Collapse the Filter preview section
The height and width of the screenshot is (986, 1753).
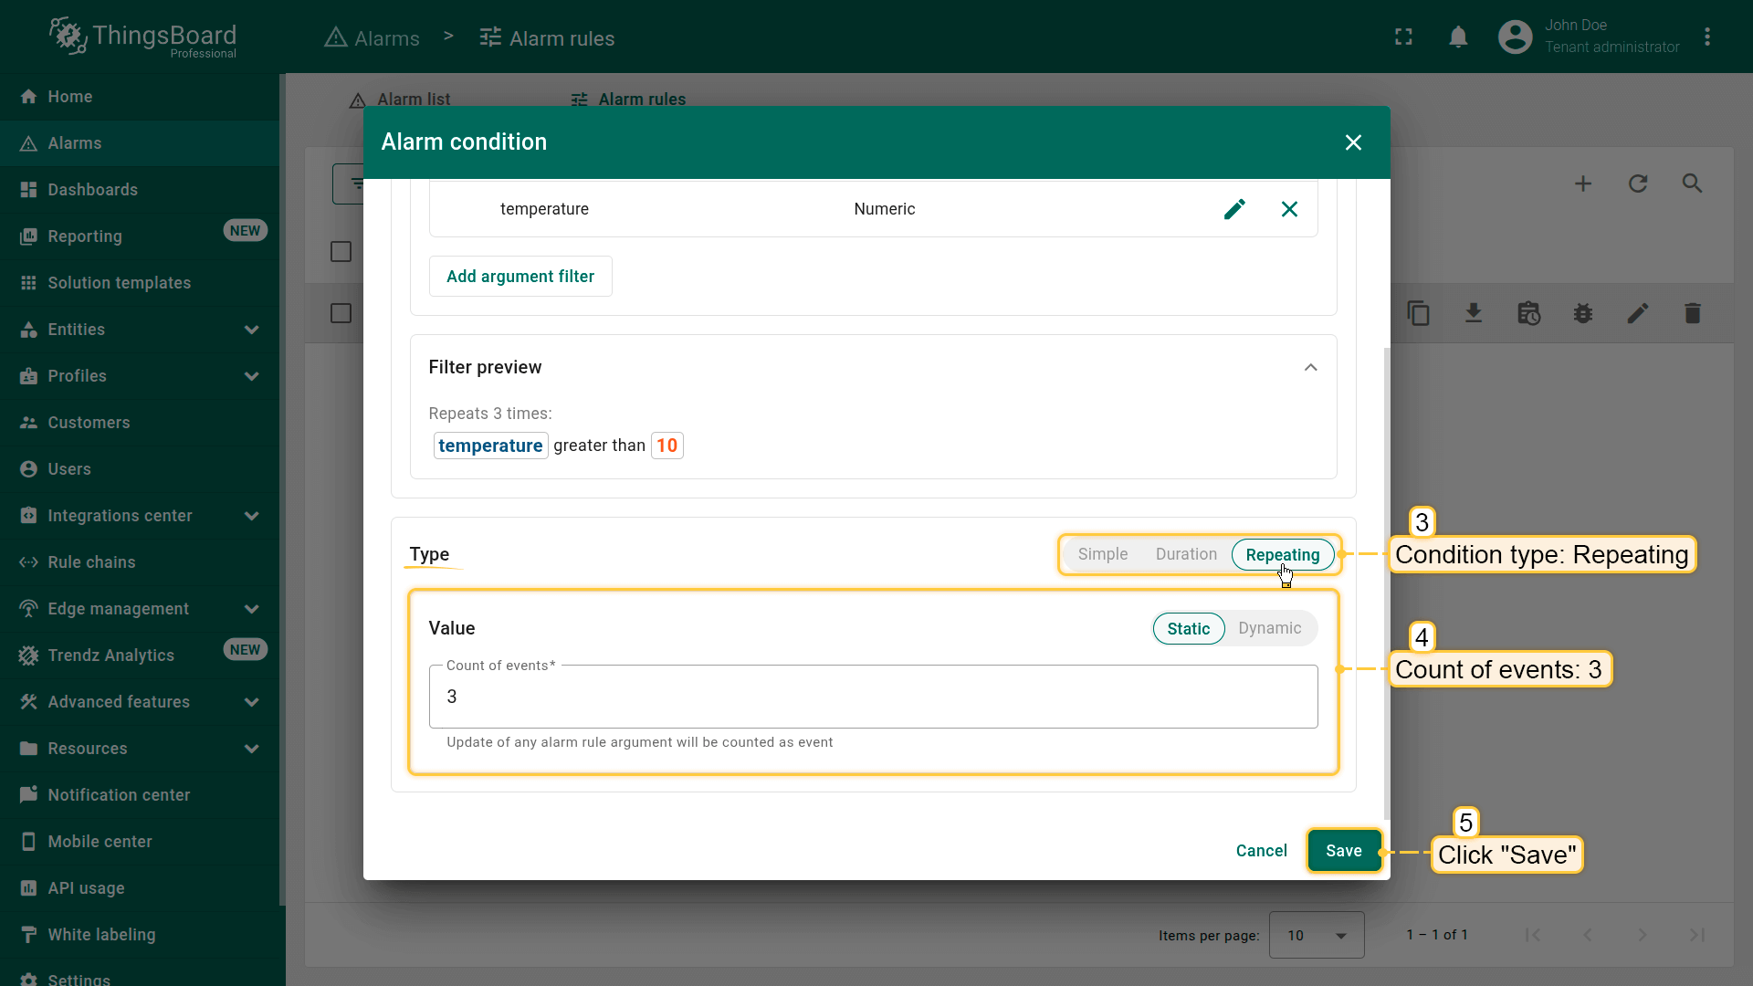pos(1310,367)
